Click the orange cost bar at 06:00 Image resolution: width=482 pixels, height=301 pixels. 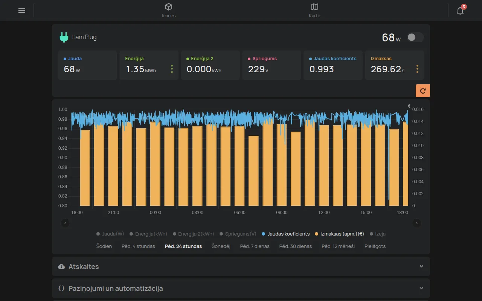239,166
